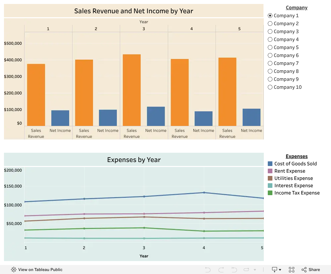331x274 pixels.
Task: Click the Year 2 Sales Revenue bar
Action: [x=84, y=93]
